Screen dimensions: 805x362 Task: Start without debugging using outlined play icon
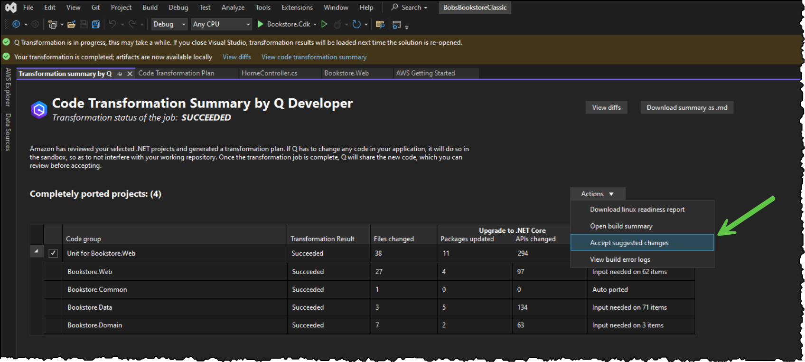[x=324, y=24]
